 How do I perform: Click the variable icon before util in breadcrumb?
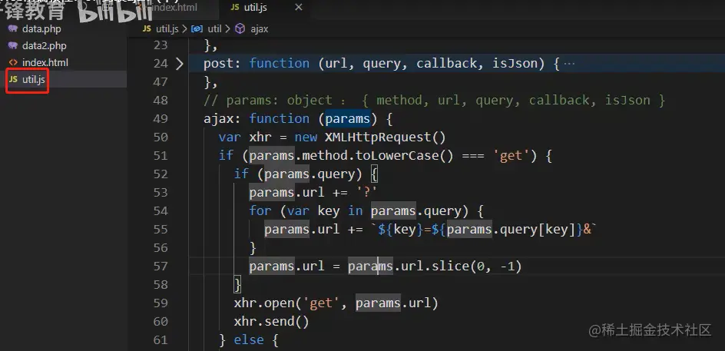(197, 28)
